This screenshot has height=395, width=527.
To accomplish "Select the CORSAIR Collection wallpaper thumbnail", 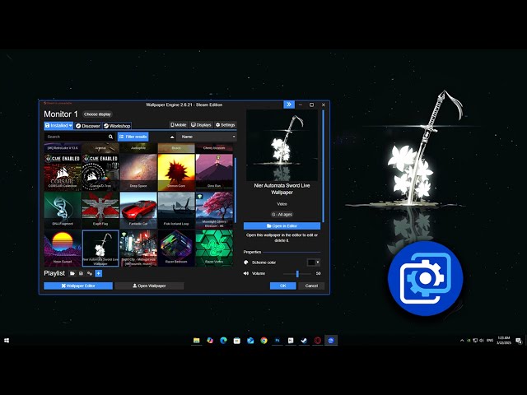I will (63, 173).
